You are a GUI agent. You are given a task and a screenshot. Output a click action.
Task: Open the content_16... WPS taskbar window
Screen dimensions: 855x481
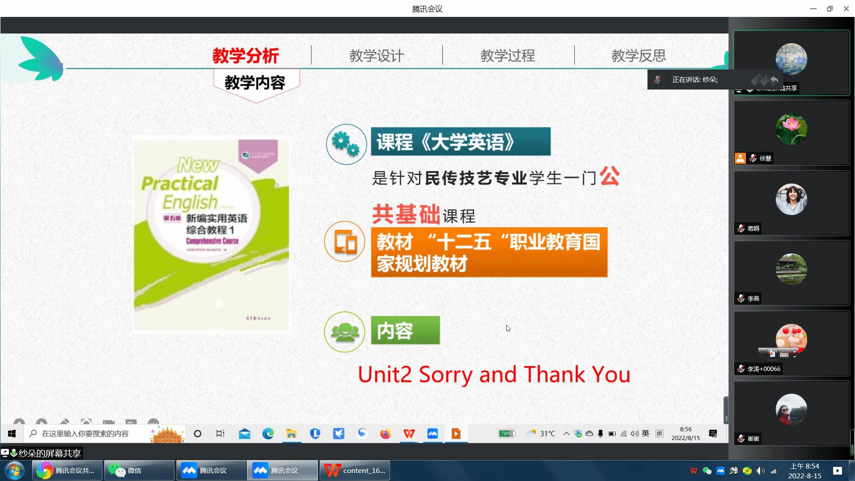(355, 470)
